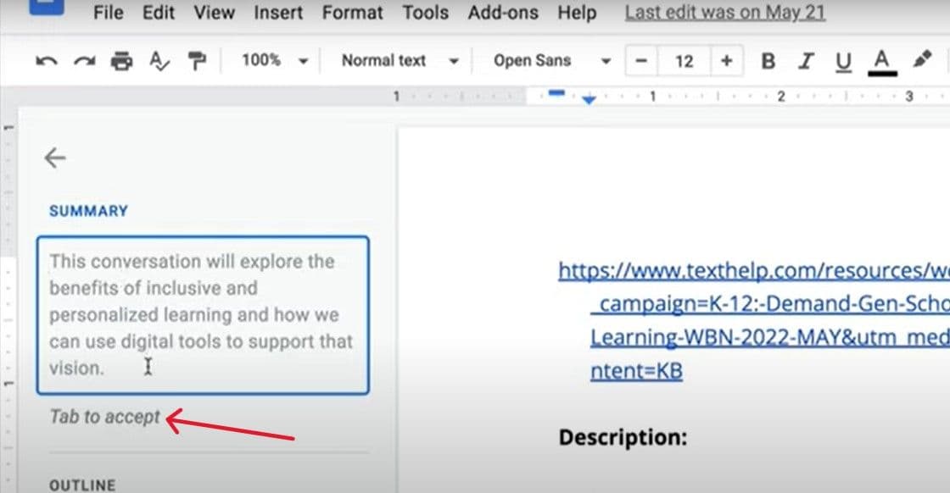Select the Paint format roller icon
Screen dimensions: 950x493
197,61
